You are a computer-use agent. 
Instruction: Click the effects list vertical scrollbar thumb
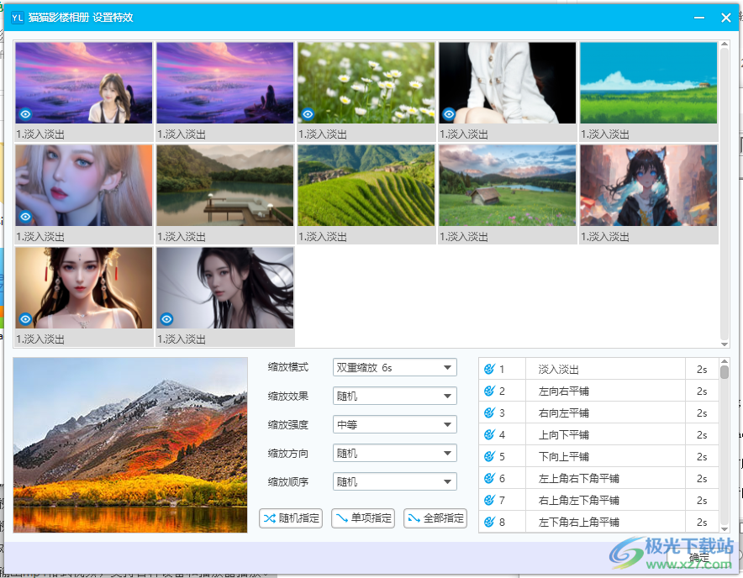725,371
